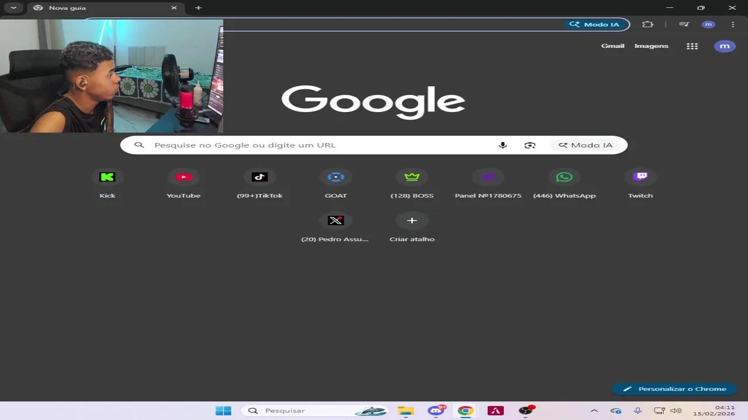This screenshot has height=420, width=748.
Task: Open the Imagens link
Action: tap(651, 45)
